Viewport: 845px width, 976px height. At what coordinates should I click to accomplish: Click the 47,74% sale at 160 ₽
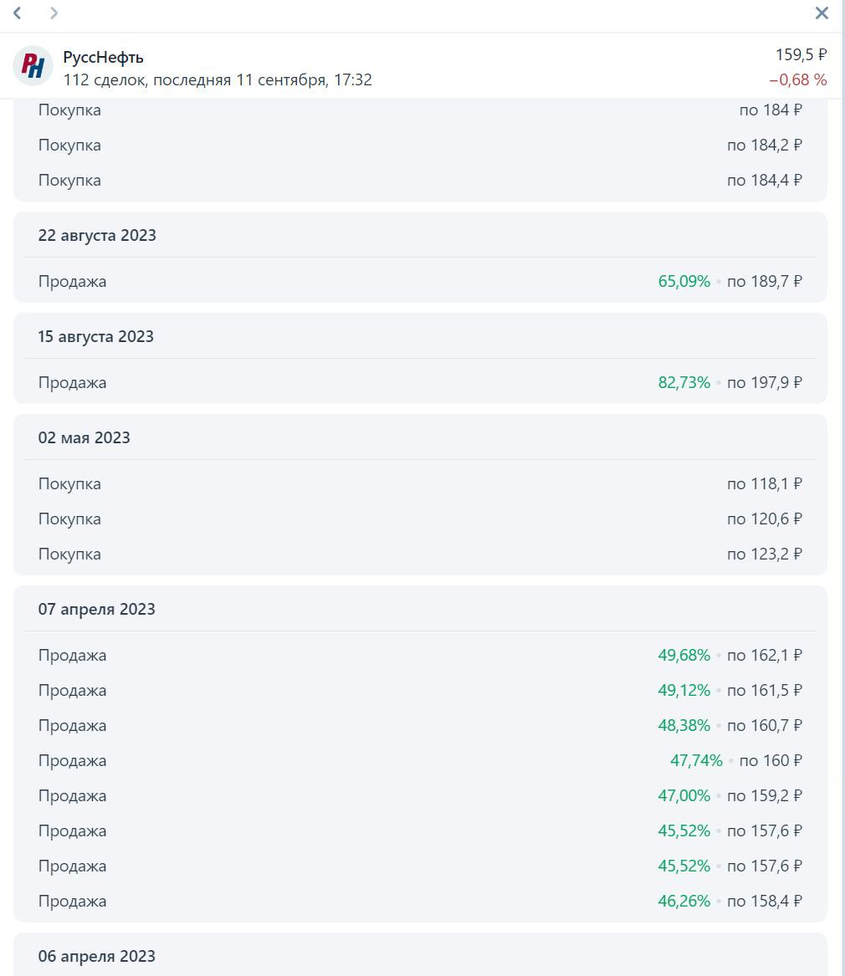(x=420, y=760)
